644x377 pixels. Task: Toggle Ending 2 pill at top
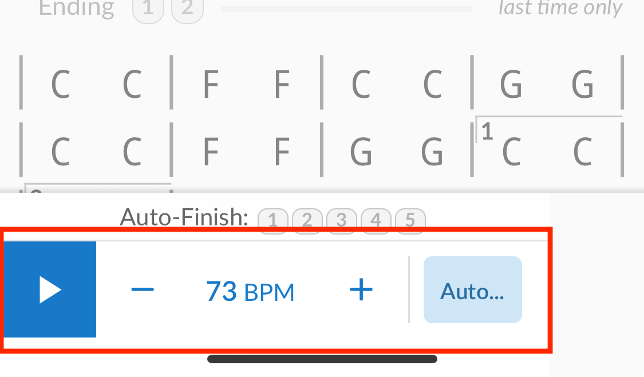click(187, 8)
